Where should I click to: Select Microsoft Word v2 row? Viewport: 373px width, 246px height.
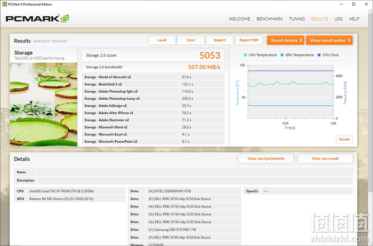click(153, 127)
